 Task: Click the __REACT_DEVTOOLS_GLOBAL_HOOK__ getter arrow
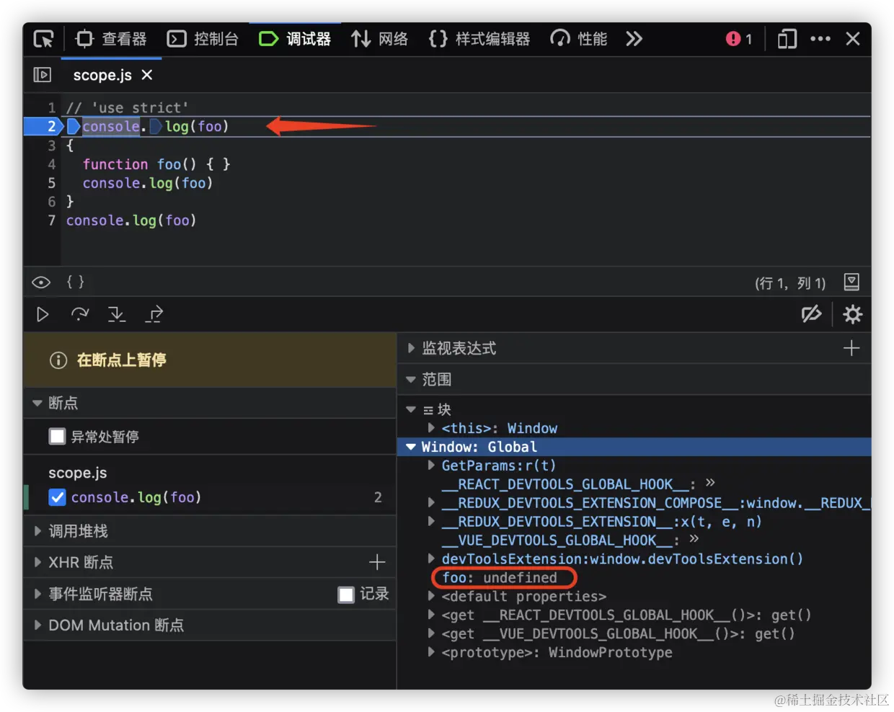point(710,483)
